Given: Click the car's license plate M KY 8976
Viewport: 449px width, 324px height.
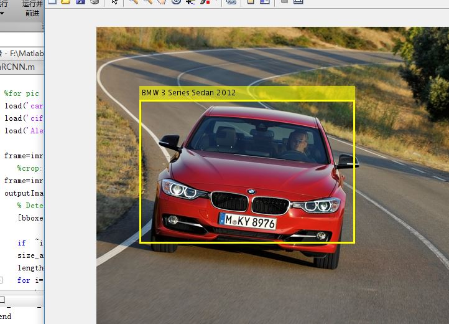Looking at the screenshot, I should pos(248,221).
